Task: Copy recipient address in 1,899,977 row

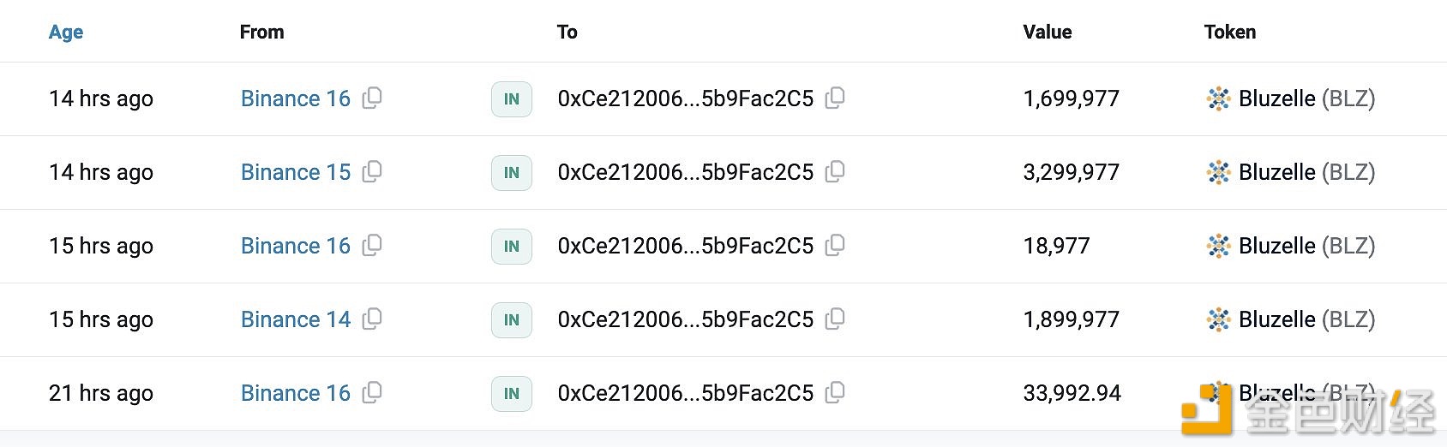Action: tap(835, 319)
